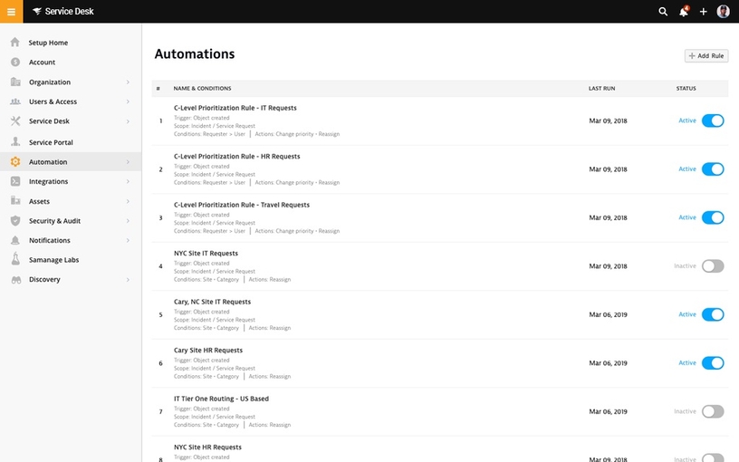Expand the Organization submenu chevron

128,82
